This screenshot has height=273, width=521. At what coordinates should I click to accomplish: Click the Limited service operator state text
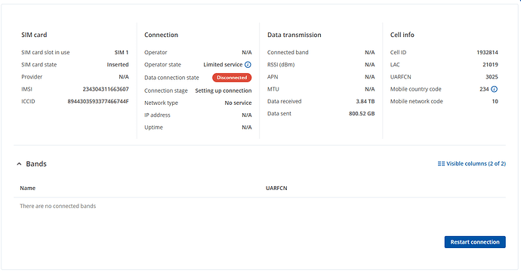coord(223,65)
